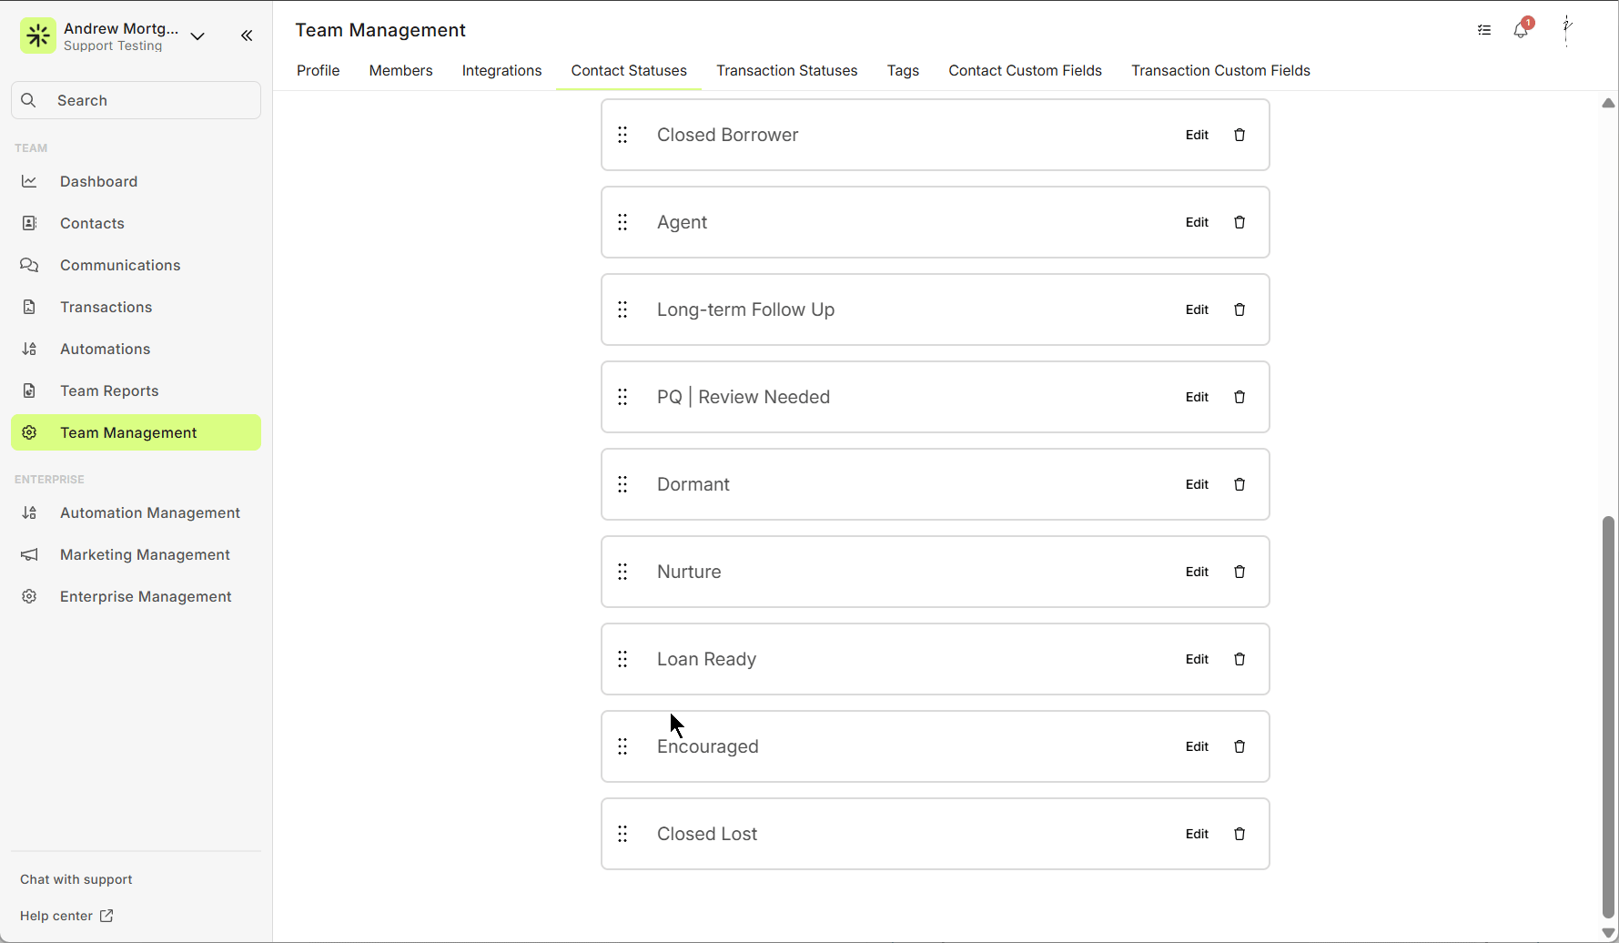
Task: Open the notifications bell
Action: pos(1521,30)
